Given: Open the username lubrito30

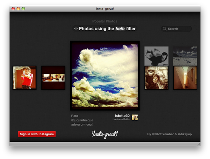Looking at the screenshot, I should (x=122, y=116).
